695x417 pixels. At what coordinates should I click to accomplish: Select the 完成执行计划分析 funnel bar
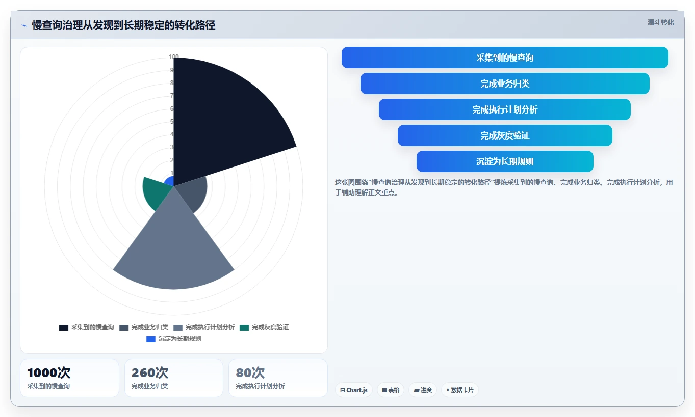tap(505, 109)
